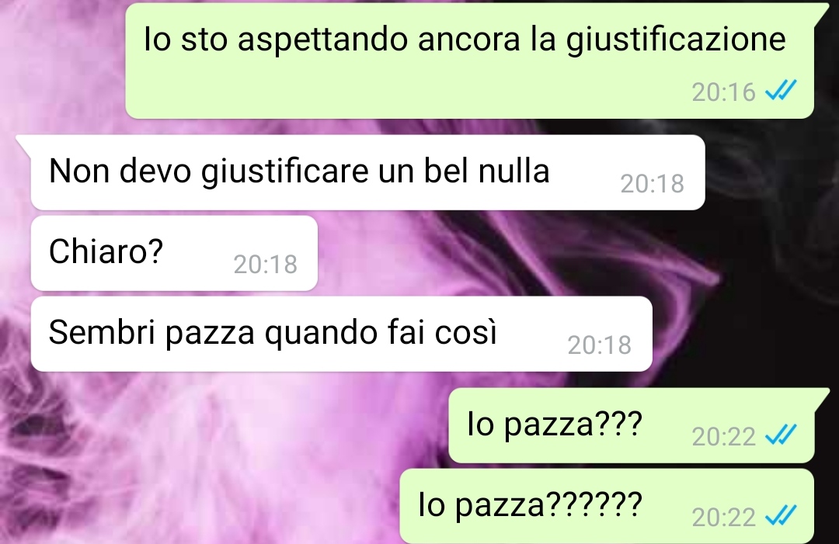Screen dimensions: 839x544
Task: Tap the 'Chiaro?' message bubble
Action: coord(174,253)
